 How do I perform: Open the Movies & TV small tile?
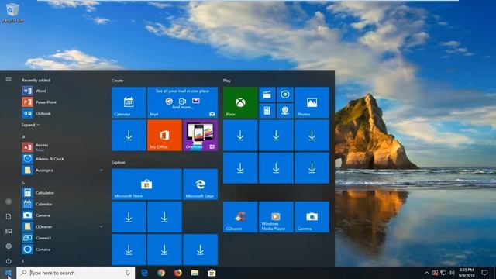click(x=267, y=95)
